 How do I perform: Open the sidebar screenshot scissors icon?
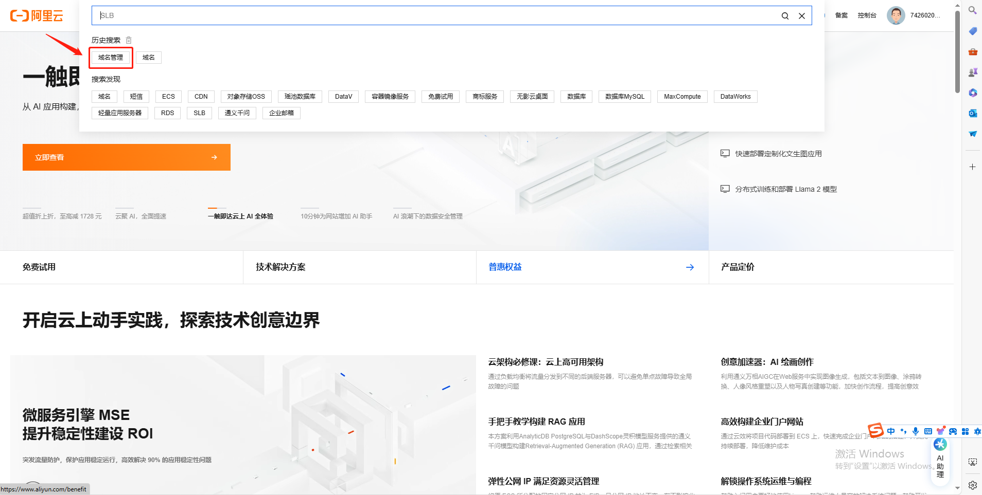coord(972,462)
